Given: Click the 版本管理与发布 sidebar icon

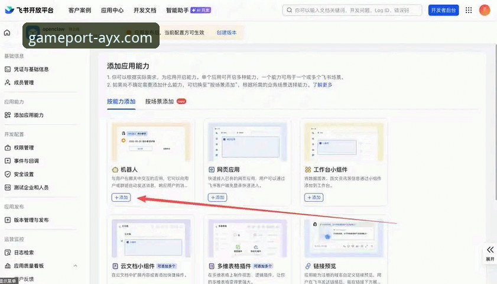Looking at the screenshot, I should click(x=8, y=220).
